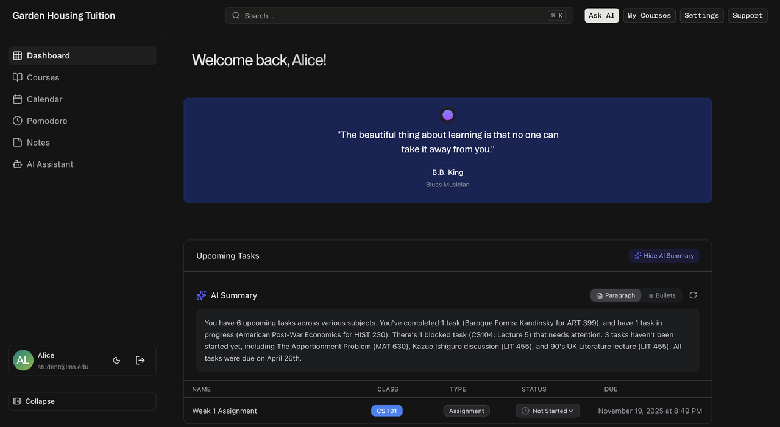Switch summary to Bullets view
This screenshot has height=427, width=780.
[661, 295]
